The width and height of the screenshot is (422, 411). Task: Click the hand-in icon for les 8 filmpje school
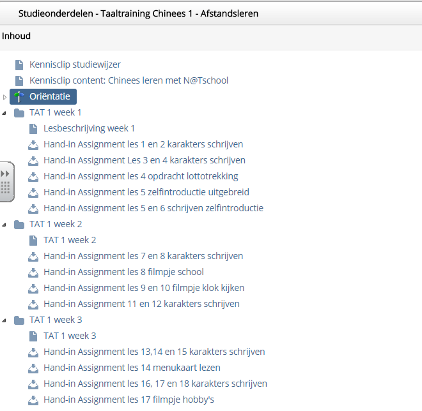[x=33, y=273]
